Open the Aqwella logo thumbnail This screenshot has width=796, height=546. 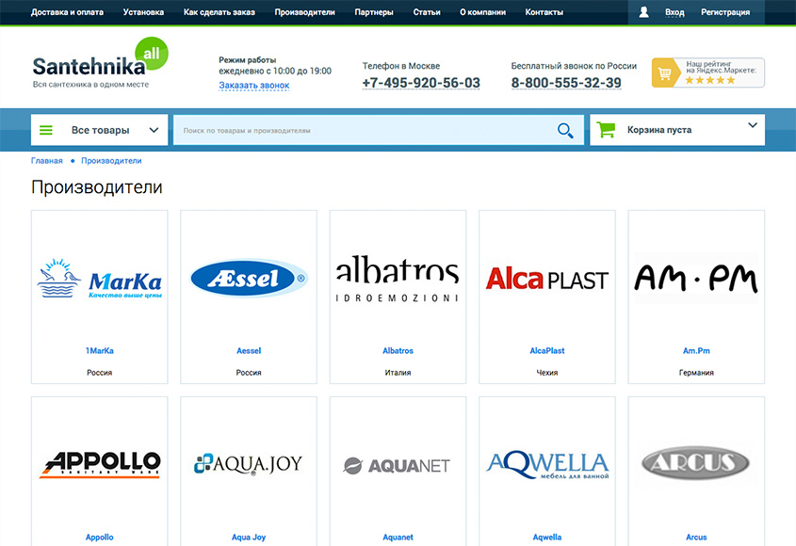(x=547, y=465)
